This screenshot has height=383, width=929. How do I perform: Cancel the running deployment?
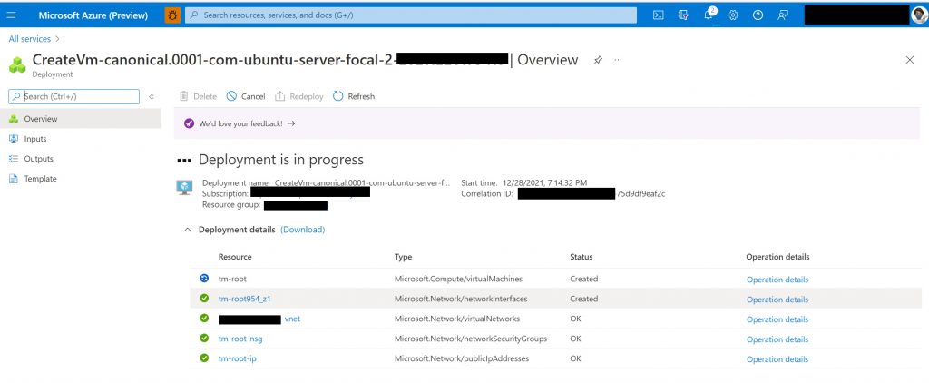[246, 96]
